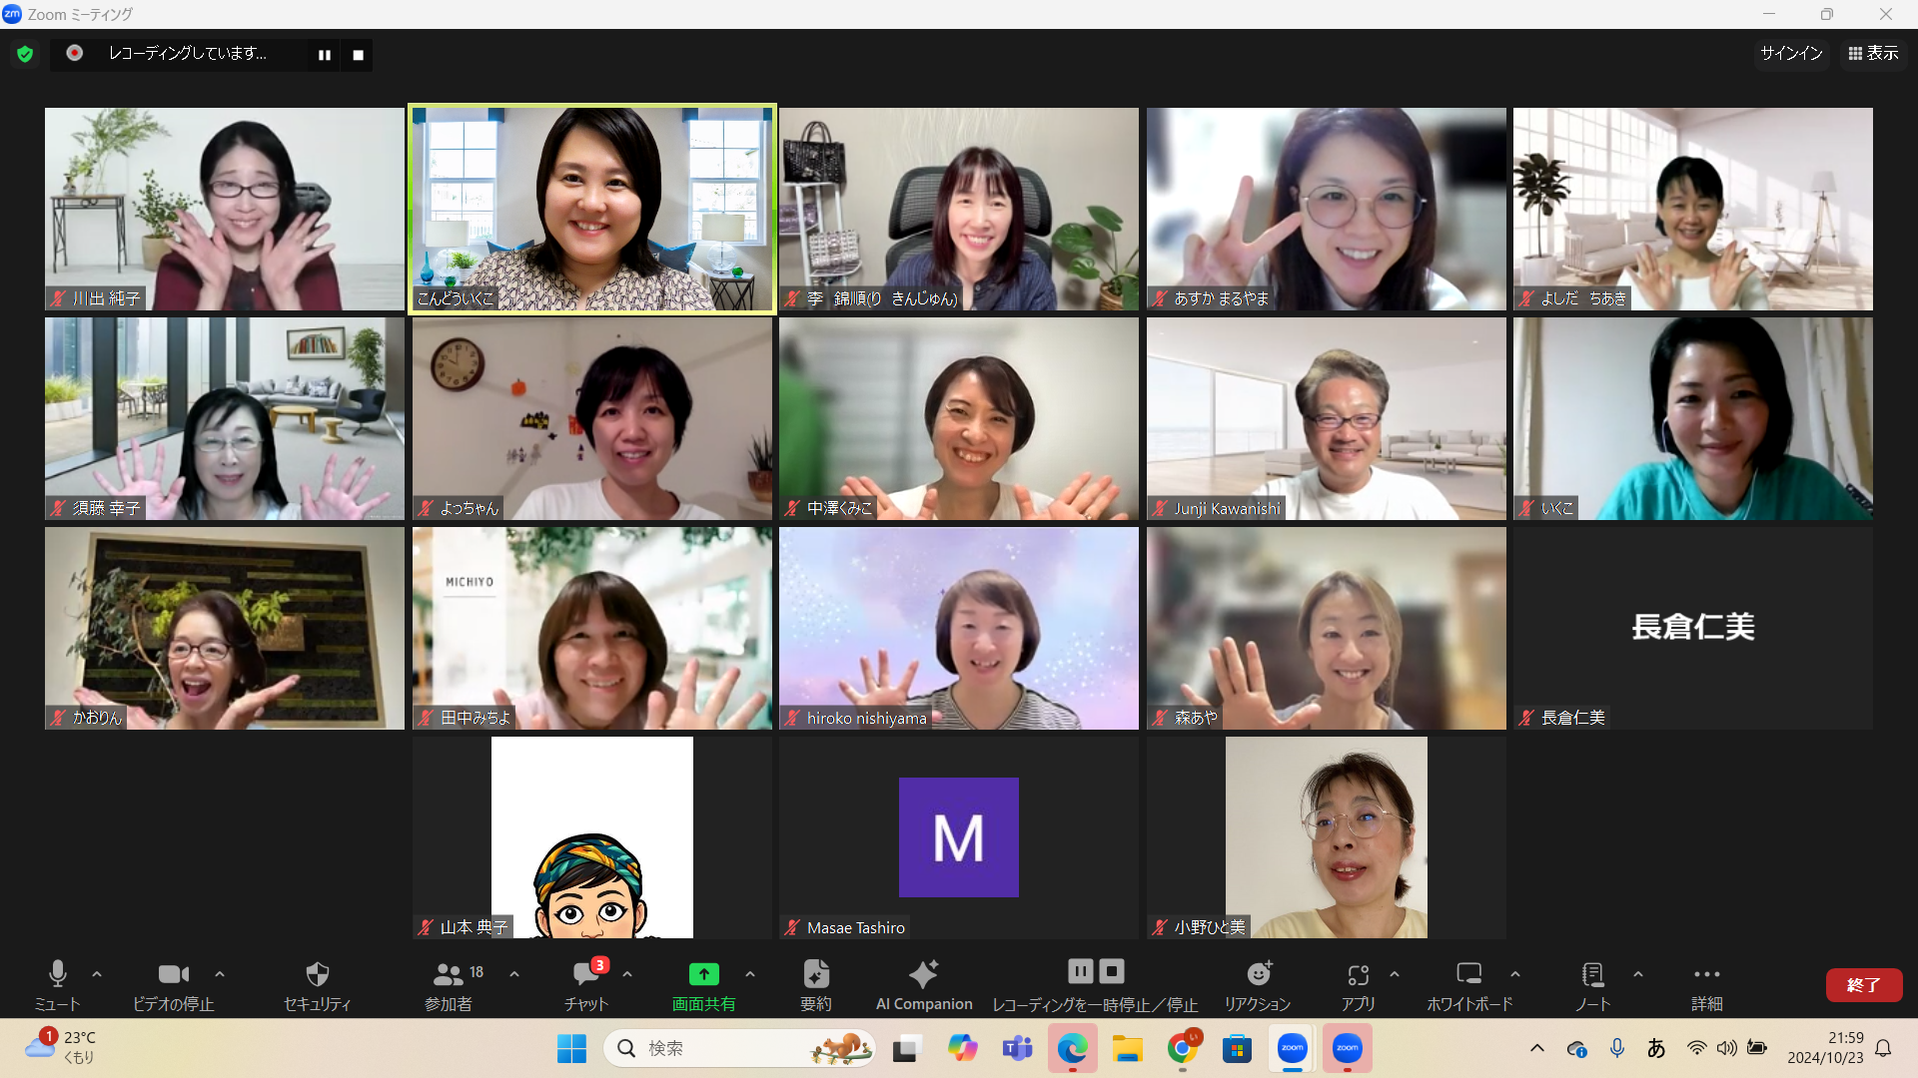Expand chat options arrow
Screen dimensions: 1918x1078
(627, 974)
